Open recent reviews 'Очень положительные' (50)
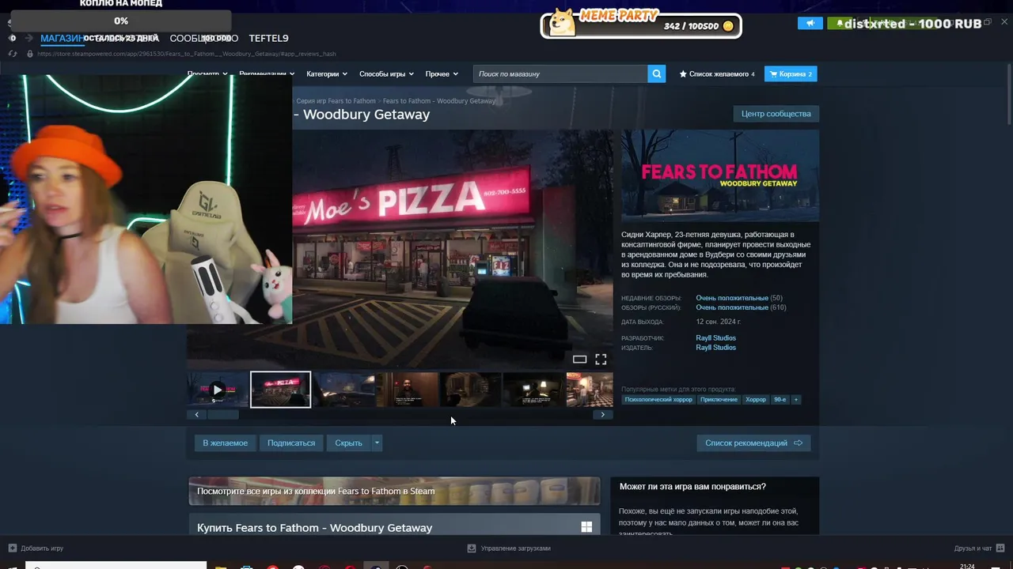 coord(731,298)
